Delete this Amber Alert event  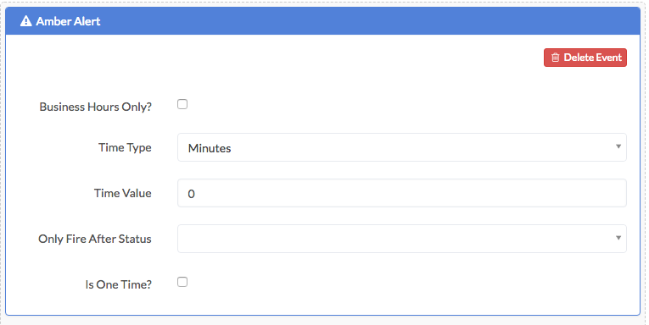pos(585,58)
